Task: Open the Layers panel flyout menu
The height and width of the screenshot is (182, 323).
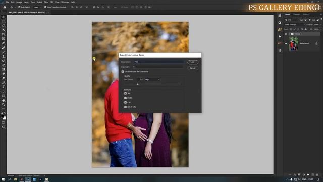Action: point(321,14)
